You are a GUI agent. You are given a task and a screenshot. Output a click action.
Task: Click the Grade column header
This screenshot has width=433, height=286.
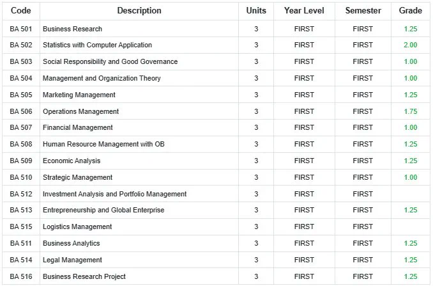coord(411,10)
